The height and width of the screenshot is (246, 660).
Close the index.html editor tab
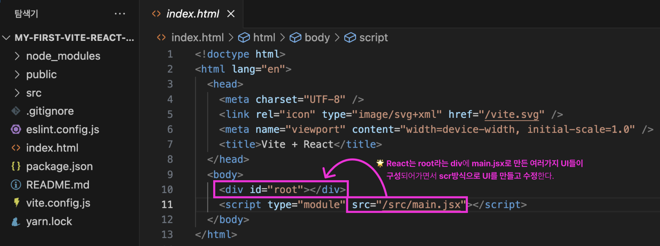click(231, 14)
